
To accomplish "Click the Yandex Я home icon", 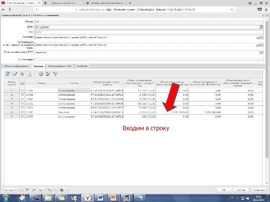I will (10, 9).
